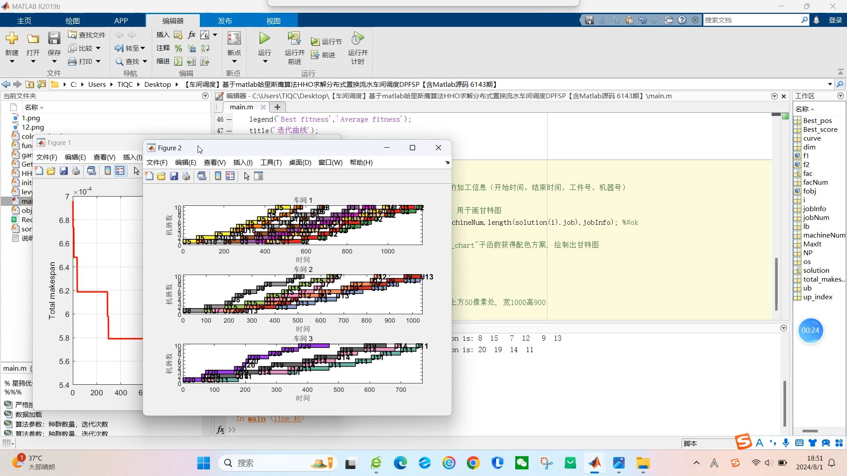This screenshot has width=847, height=476.
Task: Add a new editor tab with plus button
Action: click(x=277, y=107)
